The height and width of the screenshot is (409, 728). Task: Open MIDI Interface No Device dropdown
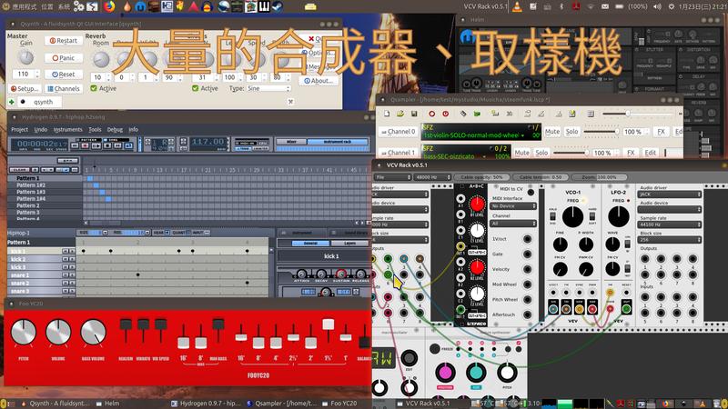513,206
